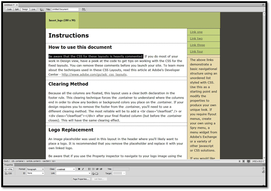Select the Properties panel tab

coord(9,165)
